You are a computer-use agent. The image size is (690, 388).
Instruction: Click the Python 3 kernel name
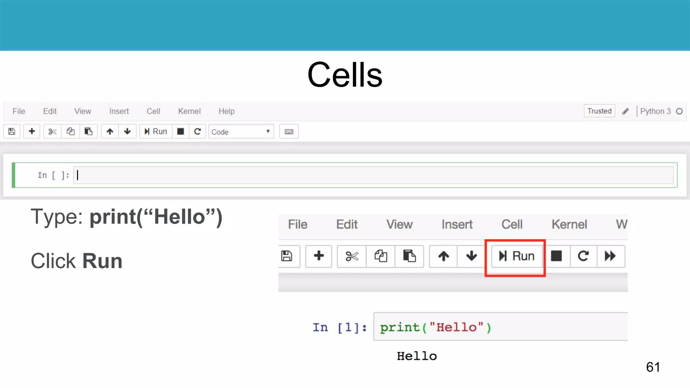pos(655,111)
